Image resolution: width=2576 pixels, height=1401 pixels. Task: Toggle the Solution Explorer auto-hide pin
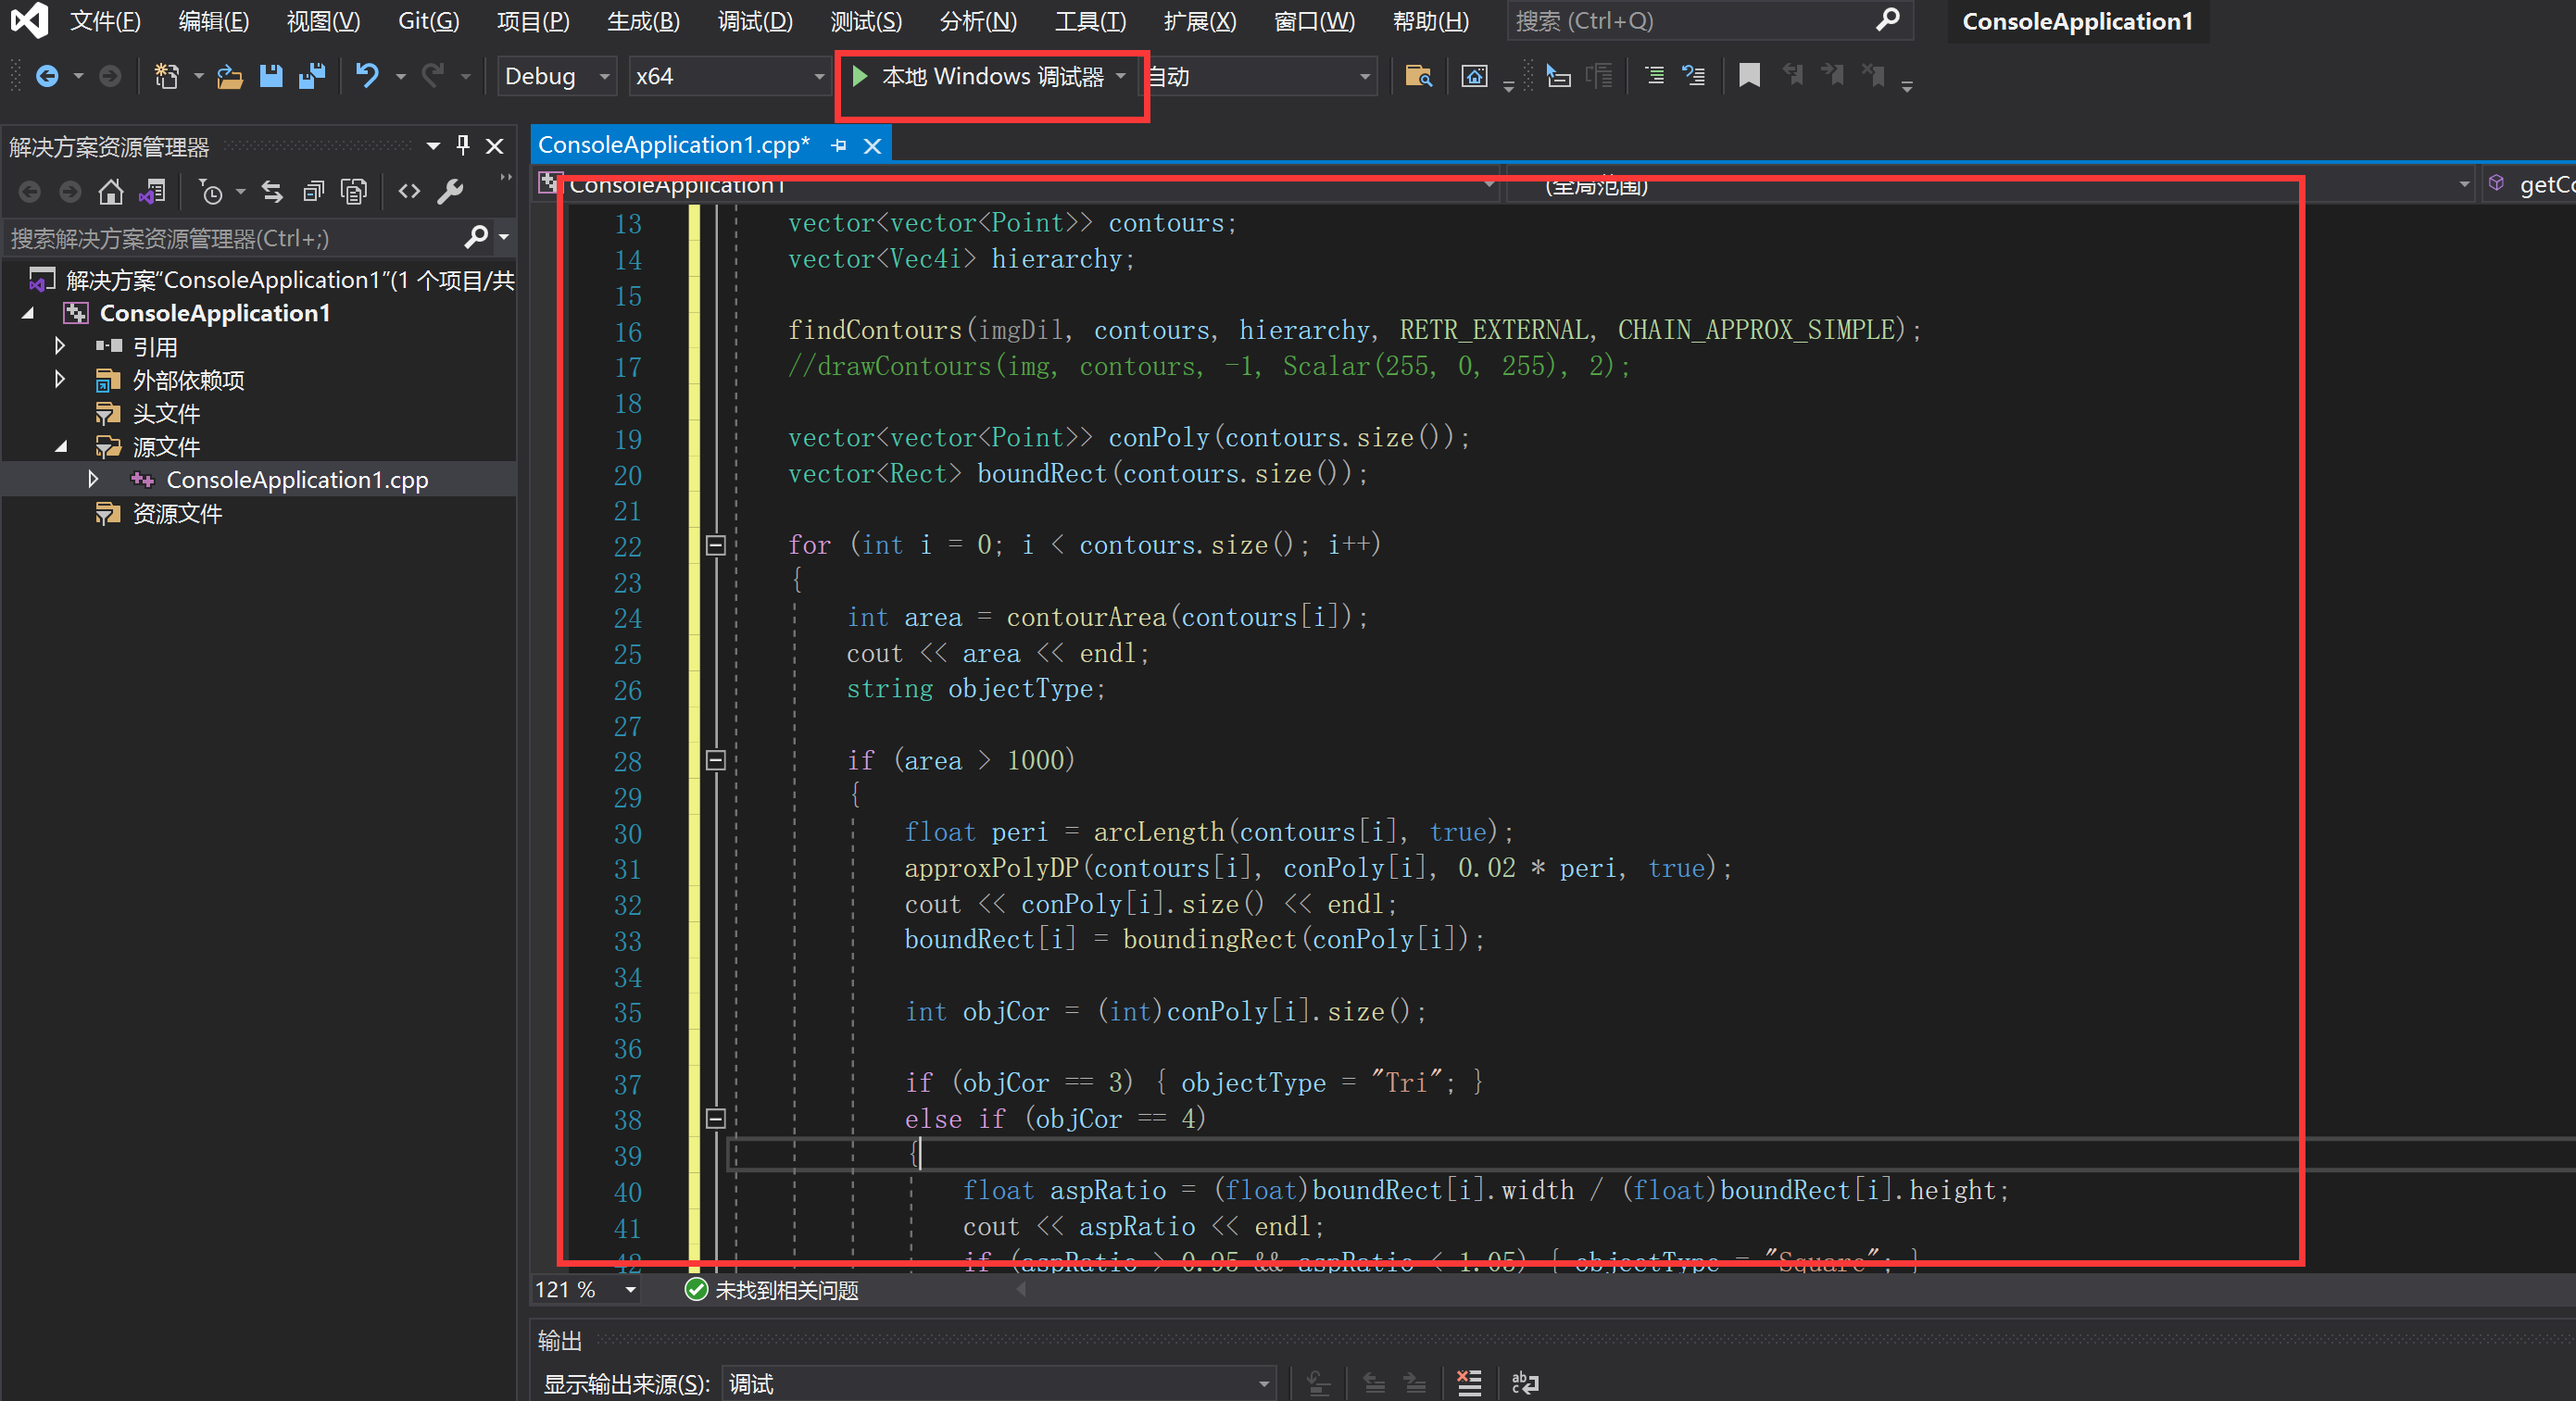click(463, 146)
